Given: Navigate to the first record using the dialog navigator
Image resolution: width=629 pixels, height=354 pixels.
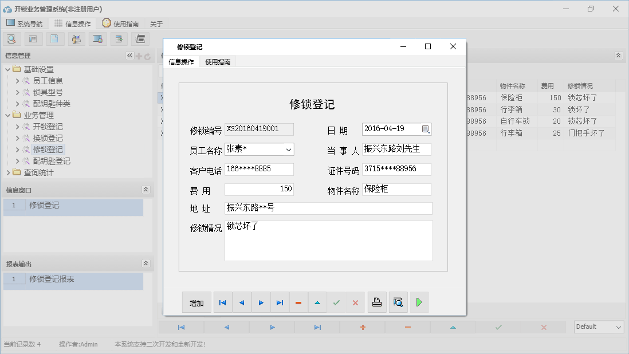Looking at the screenshot, I should pos(222,302).
